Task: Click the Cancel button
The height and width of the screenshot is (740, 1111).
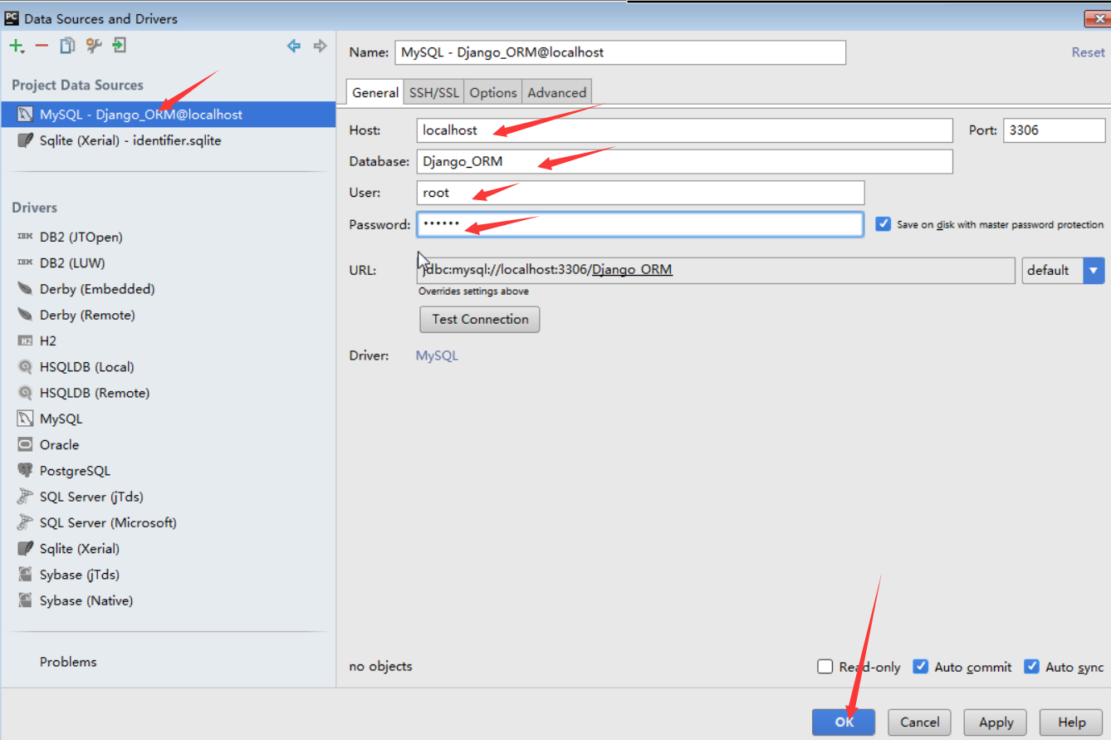Action: (x=919, y=723)
